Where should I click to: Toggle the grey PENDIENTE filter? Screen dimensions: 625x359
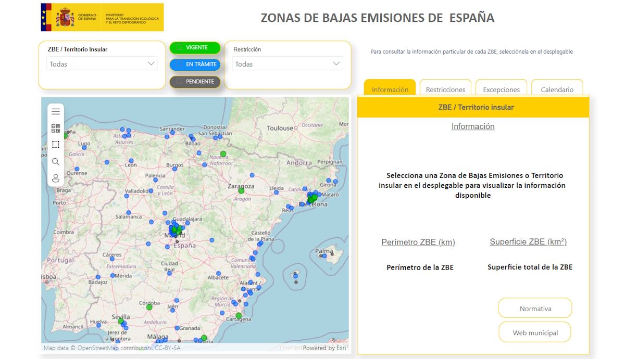pos(195,82)
